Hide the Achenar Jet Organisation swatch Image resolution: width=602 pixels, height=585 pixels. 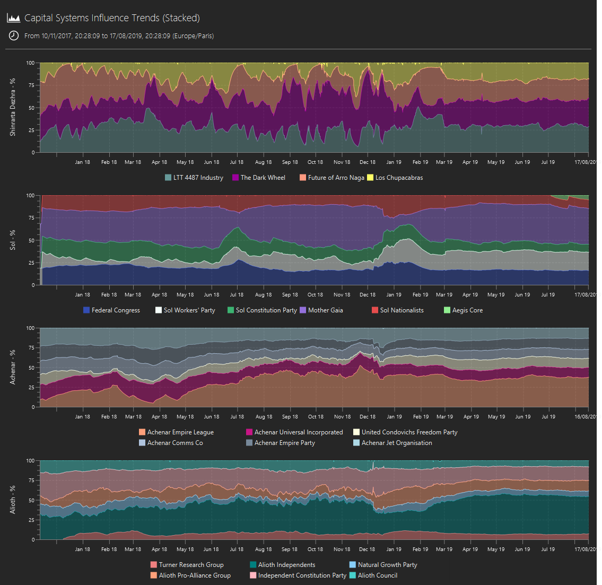[x=356, y=443]
